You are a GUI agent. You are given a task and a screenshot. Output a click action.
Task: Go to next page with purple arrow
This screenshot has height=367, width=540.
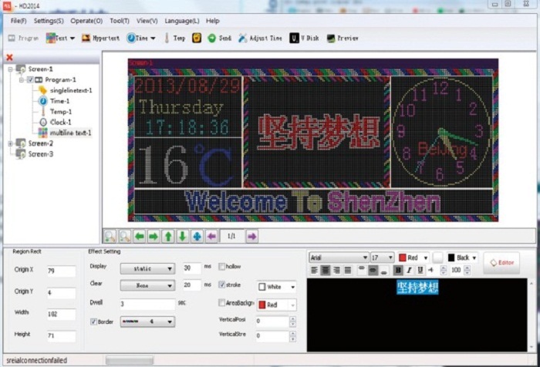[251, 237]
